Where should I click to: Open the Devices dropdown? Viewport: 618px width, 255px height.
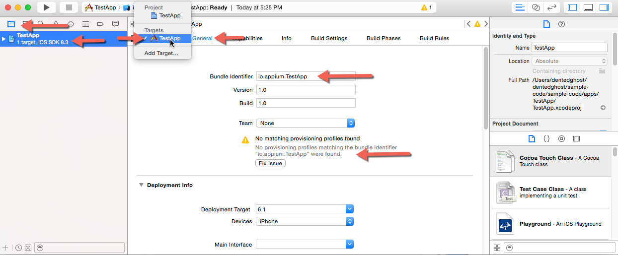pos(304,221)
